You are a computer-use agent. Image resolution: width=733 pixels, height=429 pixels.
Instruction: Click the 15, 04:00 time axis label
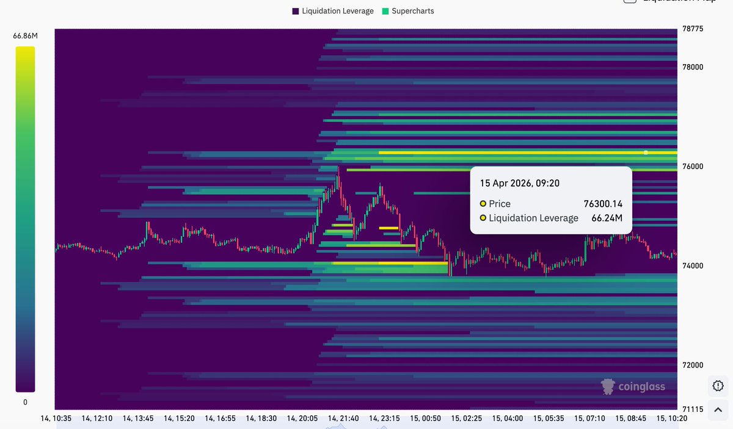pyautogui.click(x=508, y=419)
